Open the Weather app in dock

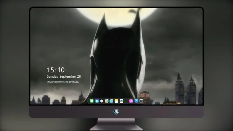click(97, 101)
